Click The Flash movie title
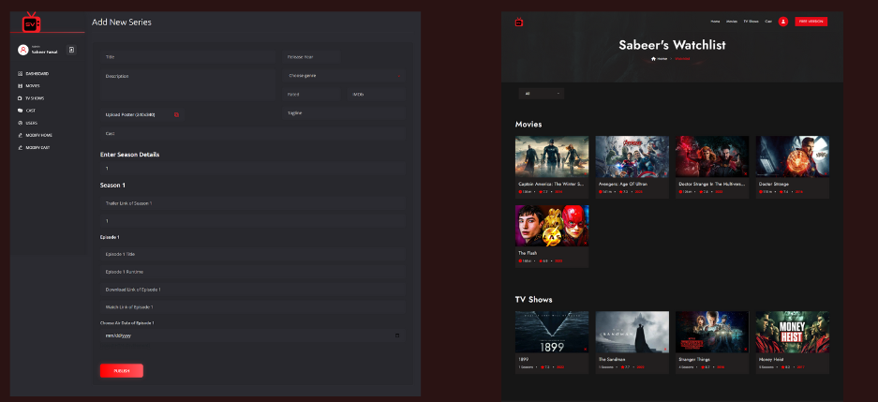The height and width of the screenshot is (402, 878). [x=528, y=253]
